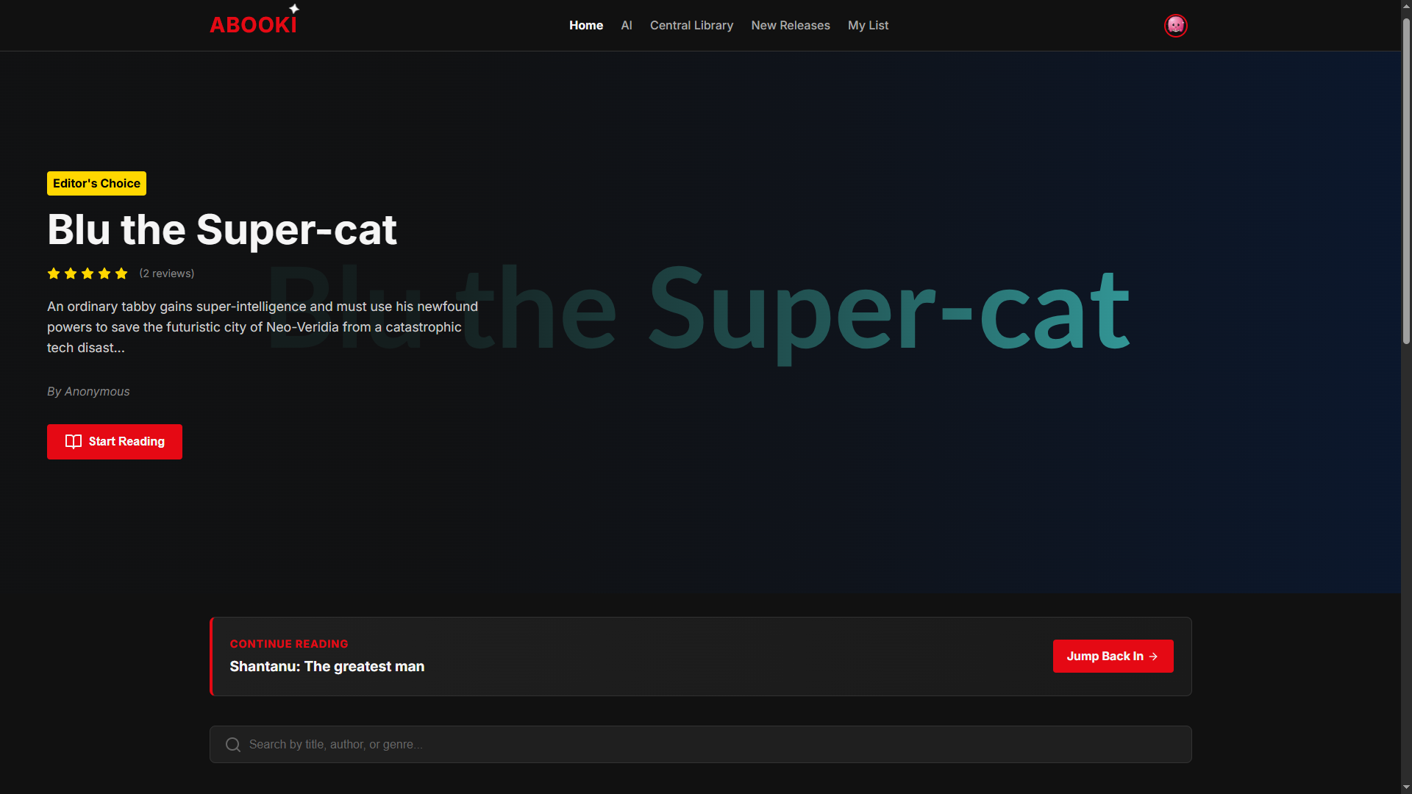Open Central Library

click(x=691, y=26)
